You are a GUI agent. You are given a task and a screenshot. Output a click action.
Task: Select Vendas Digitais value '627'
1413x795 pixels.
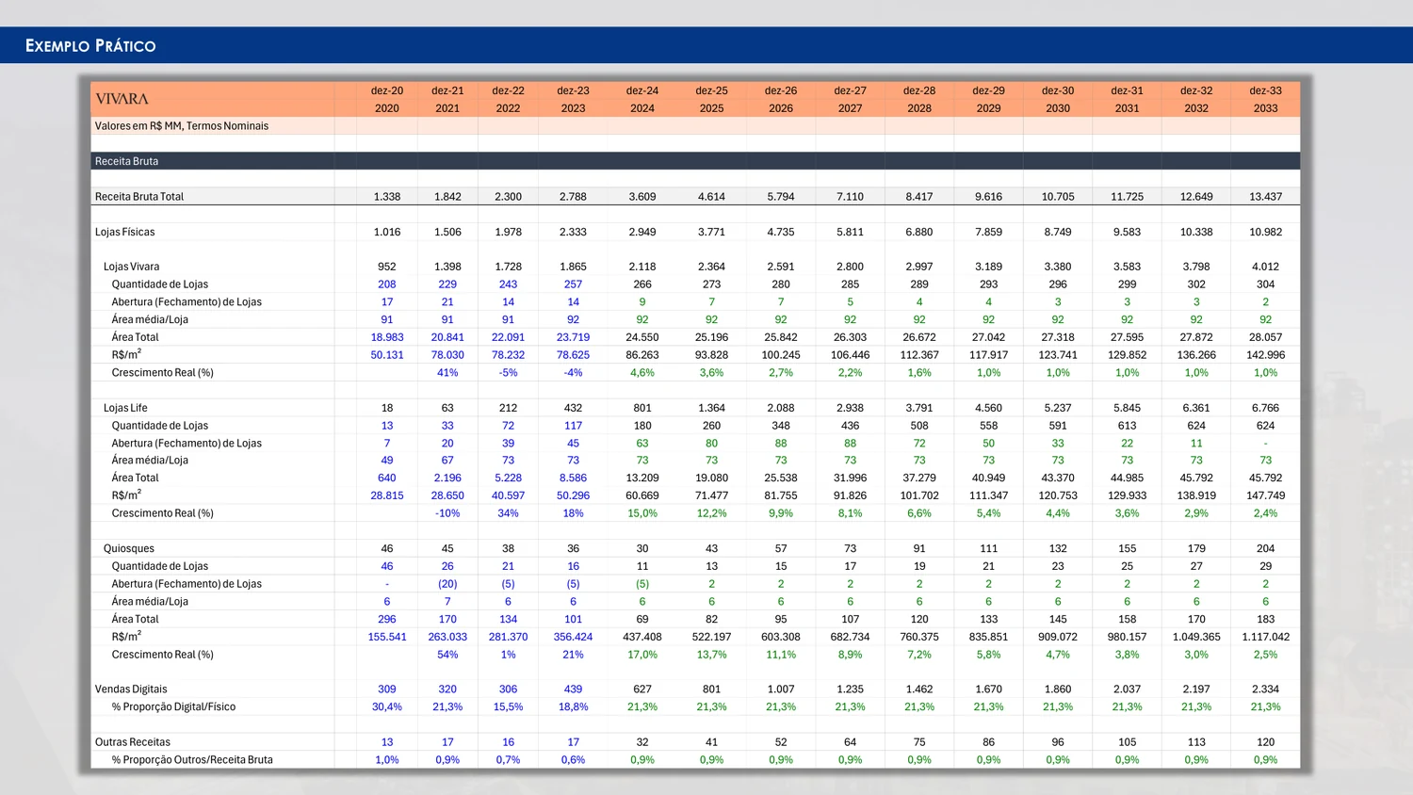642,690
